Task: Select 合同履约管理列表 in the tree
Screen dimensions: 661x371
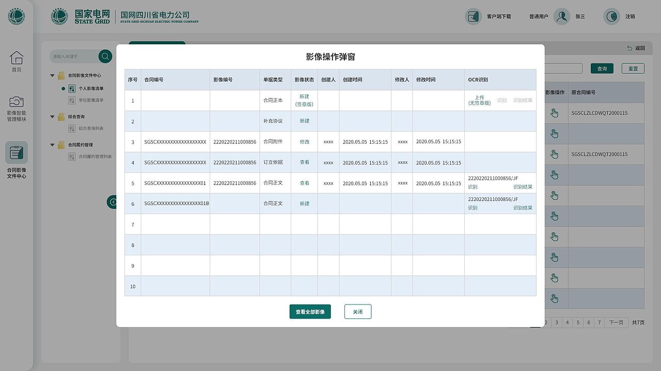Action: [95, 157]
